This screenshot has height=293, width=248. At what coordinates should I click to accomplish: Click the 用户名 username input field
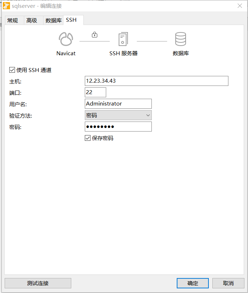118,104
